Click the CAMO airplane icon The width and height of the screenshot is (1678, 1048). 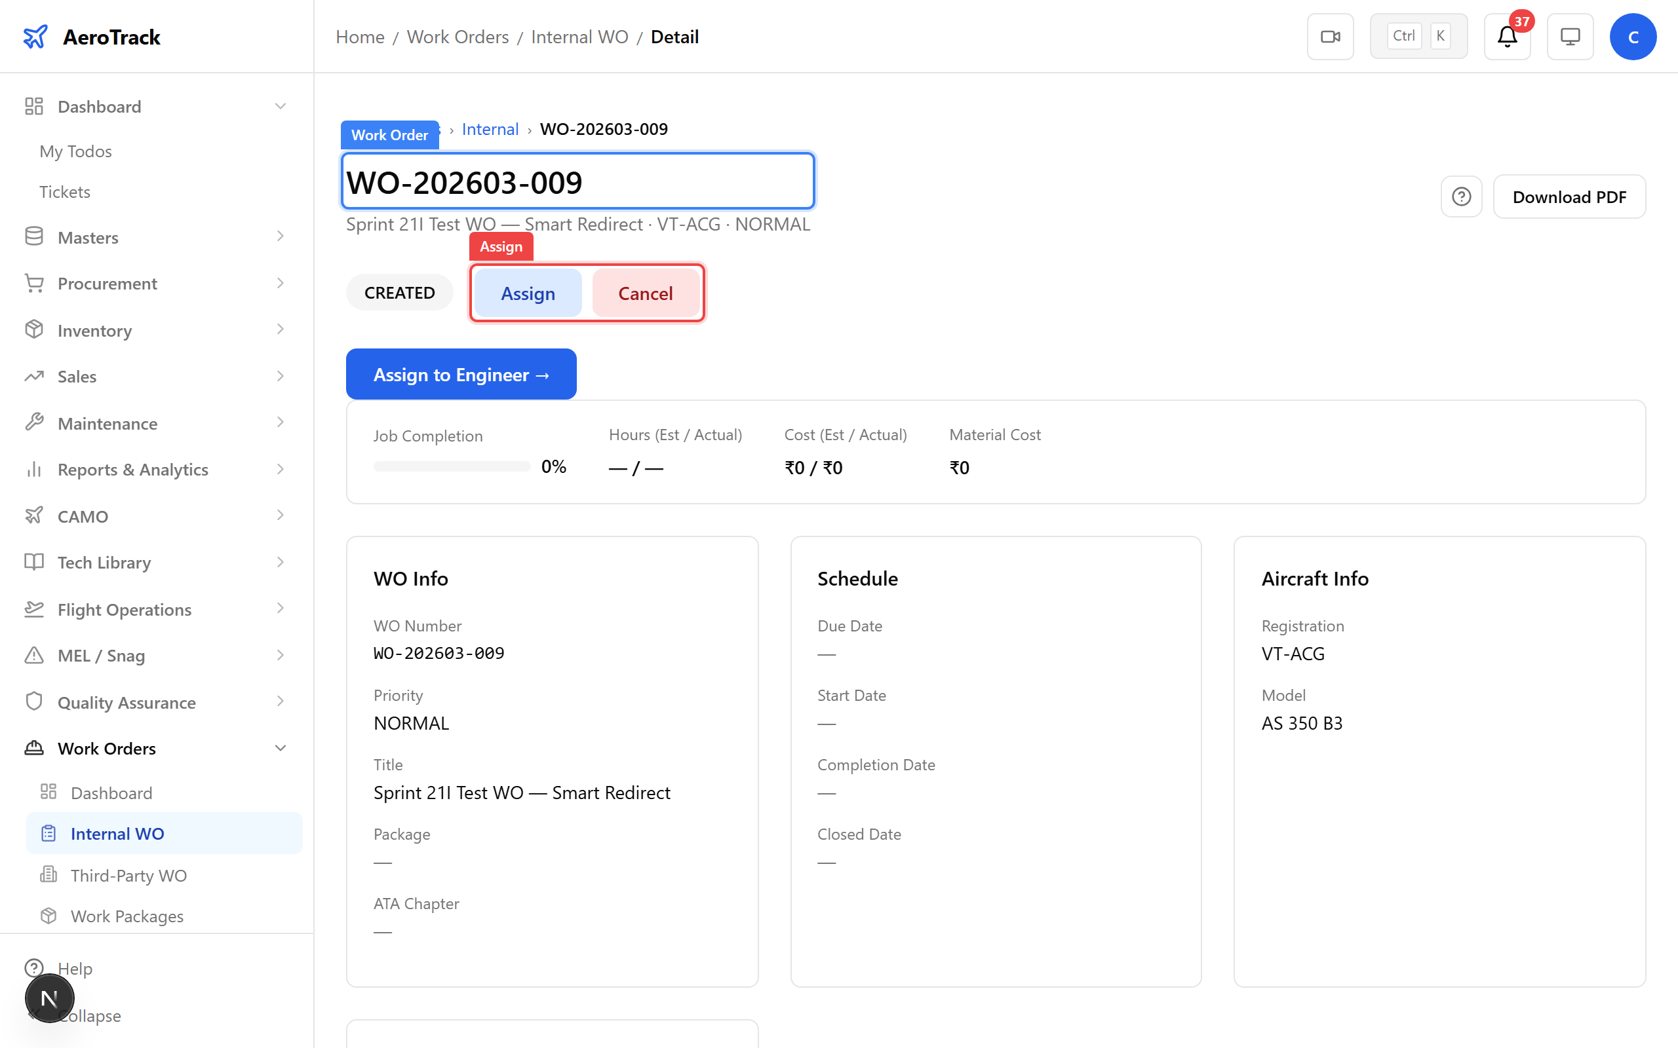point(34,515)
